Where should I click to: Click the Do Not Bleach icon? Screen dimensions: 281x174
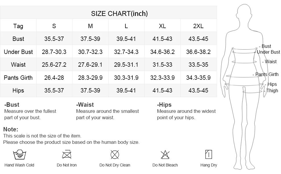[x=165, y=155]
